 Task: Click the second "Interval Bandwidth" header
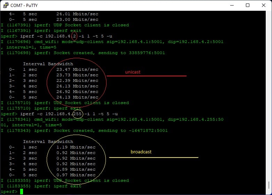(48, 142)
